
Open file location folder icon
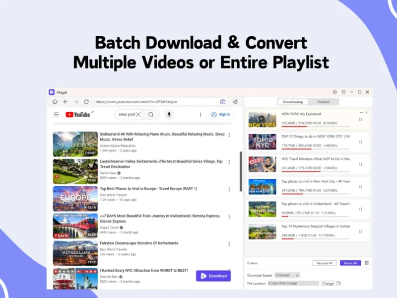coord(339,283)
